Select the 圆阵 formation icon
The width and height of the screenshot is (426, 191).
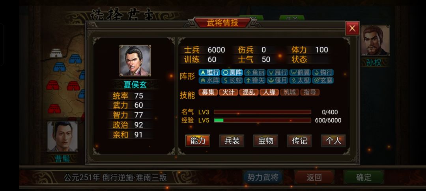tap(232, 72)
